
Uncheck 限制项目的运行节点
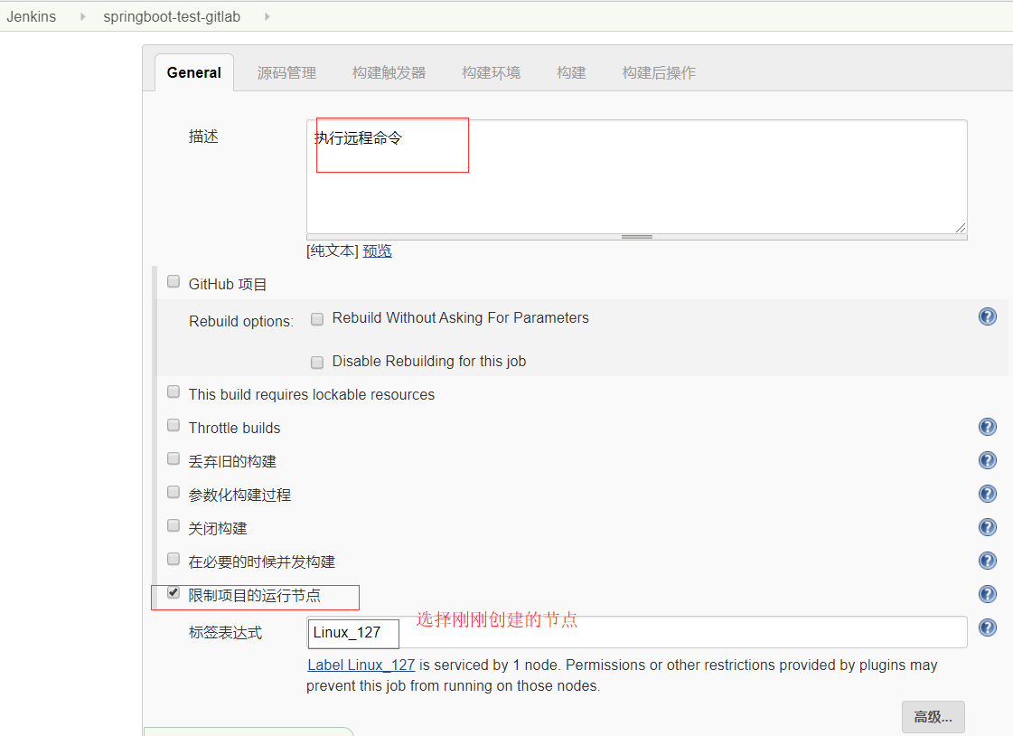173,592
